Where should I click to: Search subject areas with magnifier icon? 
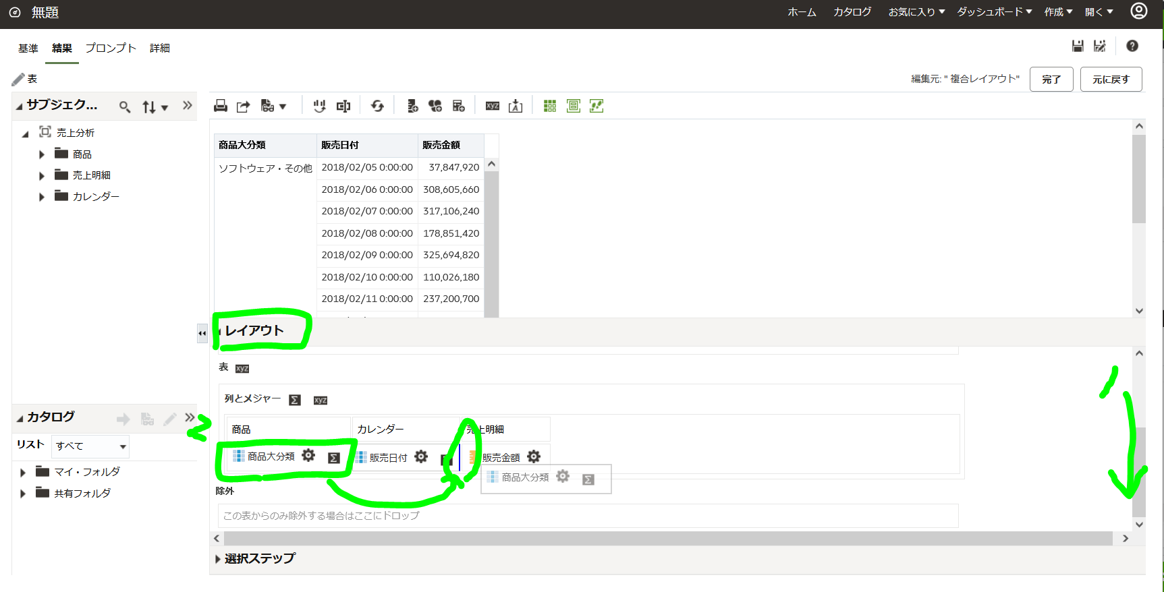click(x=125, y=107)
